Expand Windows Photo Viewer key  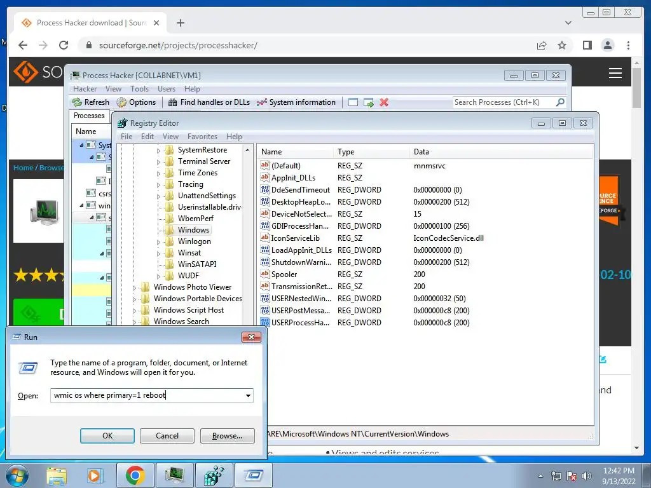pyautogui.click(x=134, y=288)
